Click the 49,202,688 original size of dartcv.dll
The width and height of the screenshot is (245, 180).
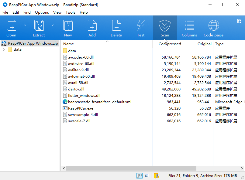click(202, 89)
